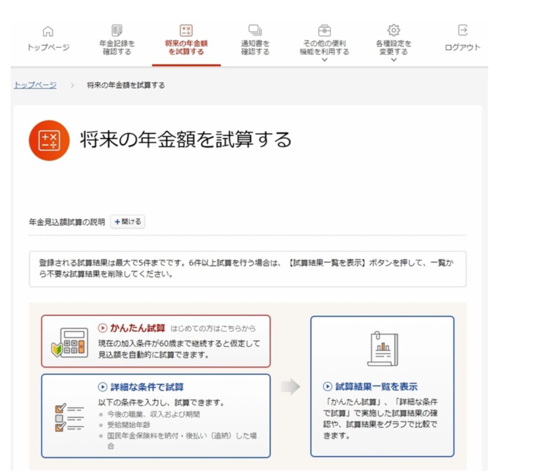The image size is (533, 475).
Task: Click the 年金記録を確認する notebook icon
Action: point(117,31)
